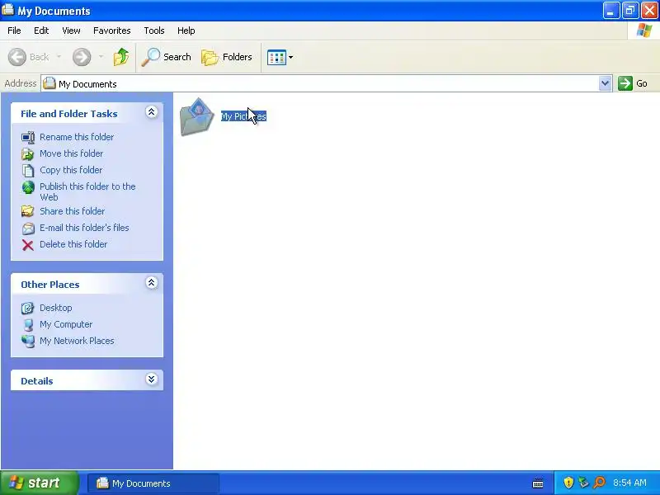Click the Move this folder icon
Screen dimensions: 660x495
point(28,154)
